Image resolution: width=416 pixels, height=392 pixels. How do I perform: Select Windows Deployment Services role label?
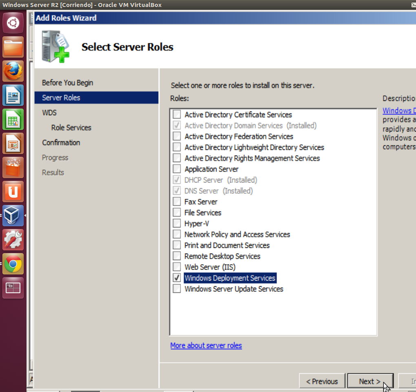tap(230, 278)
